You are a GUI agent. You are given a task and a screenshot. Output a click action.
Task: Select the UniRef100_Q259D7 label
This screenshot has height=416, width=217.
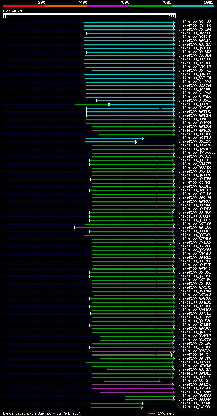point(195,149)
